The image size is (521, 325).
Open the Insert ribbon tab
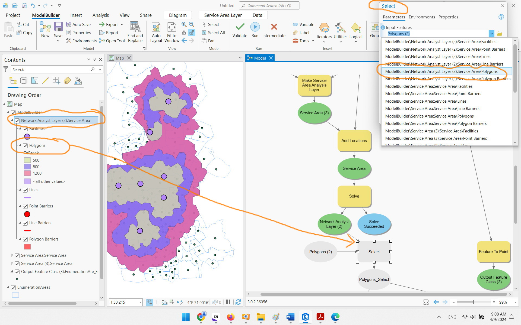pos(76,15)
